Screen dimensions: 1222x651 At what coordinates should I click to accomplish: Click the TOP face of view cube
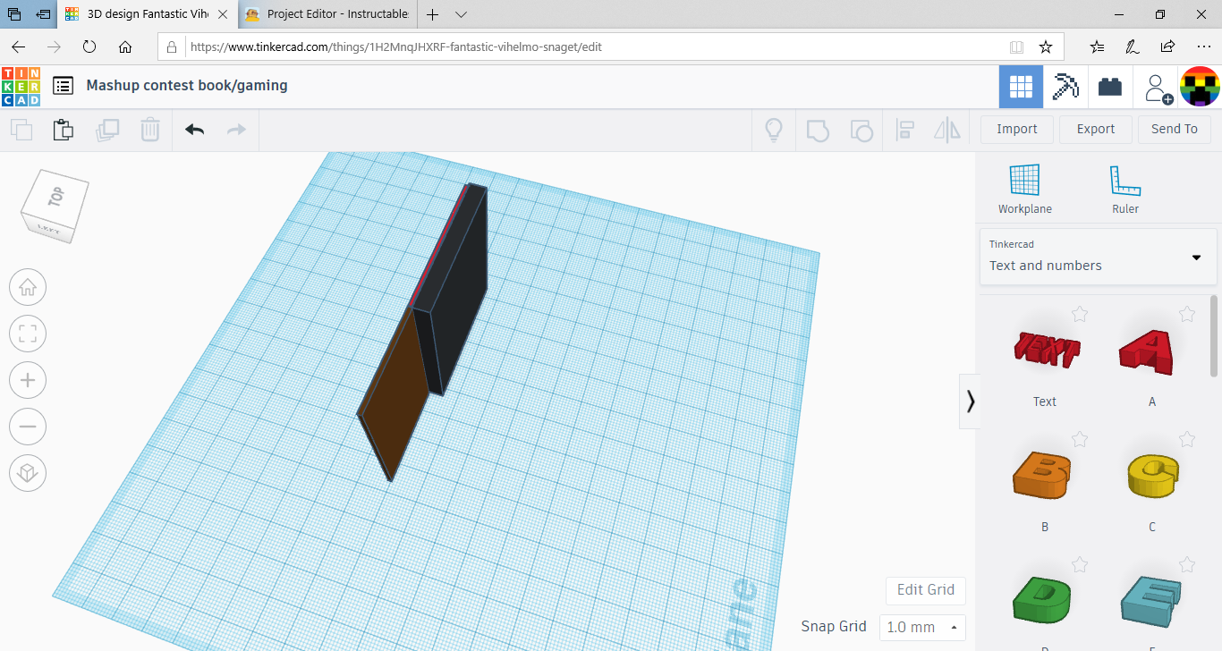tap(57, 197)
